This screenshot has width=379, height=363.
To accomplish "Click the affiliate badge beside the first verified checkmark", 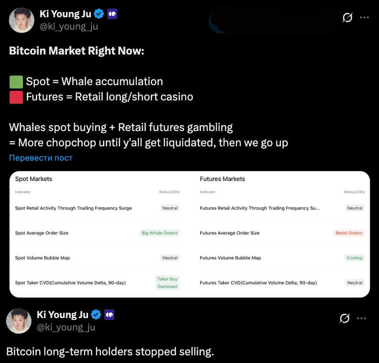I will (x=112, y=14).
